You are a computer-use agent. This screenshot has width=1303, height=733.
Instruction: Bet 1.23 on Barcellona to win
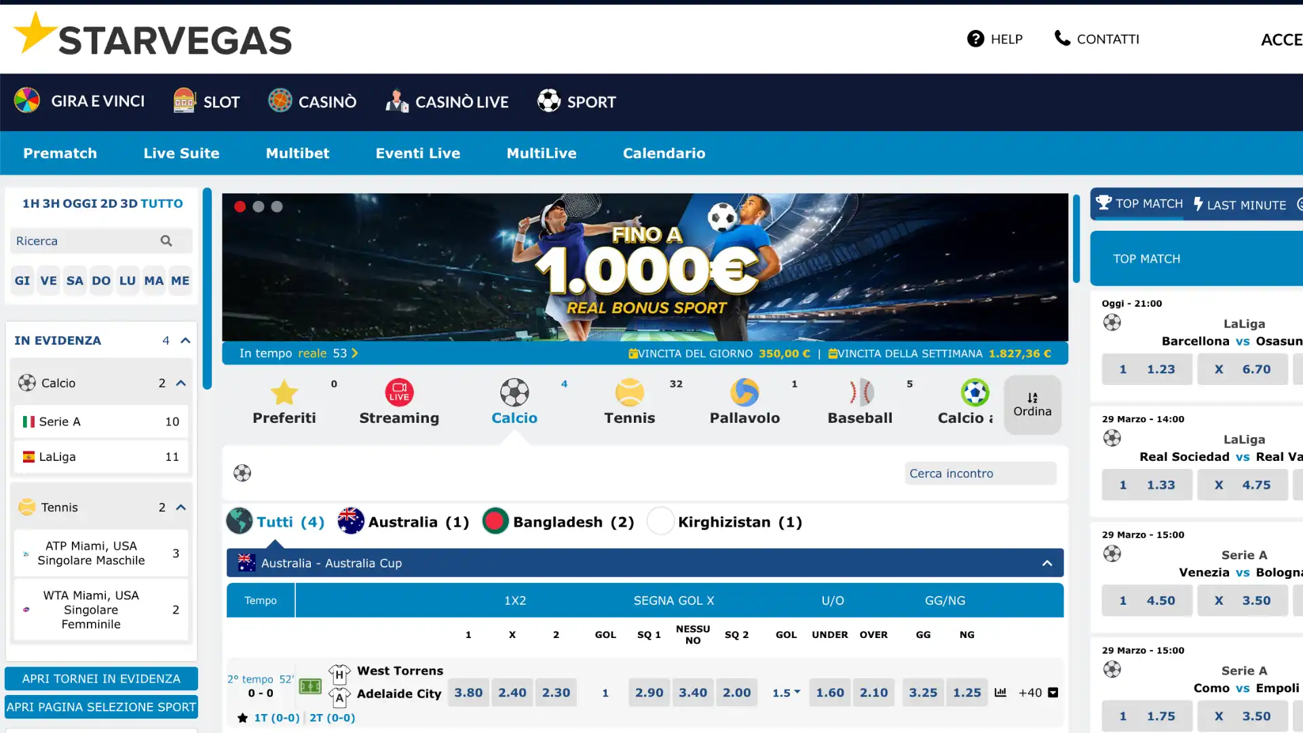coord(1147,369)
